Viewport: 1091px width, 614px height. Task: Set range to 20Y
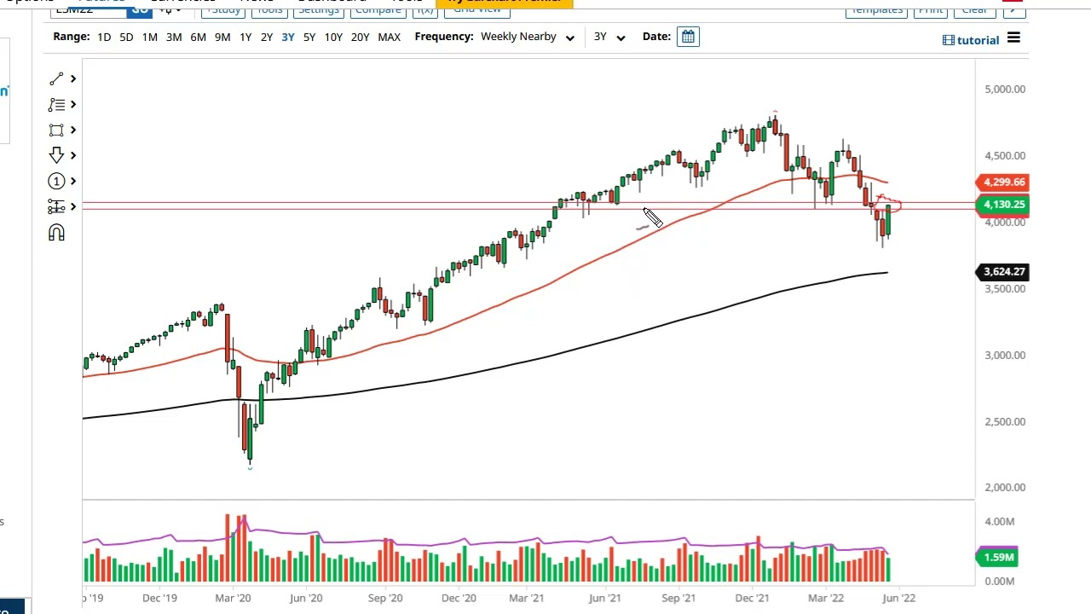point(361,37)
